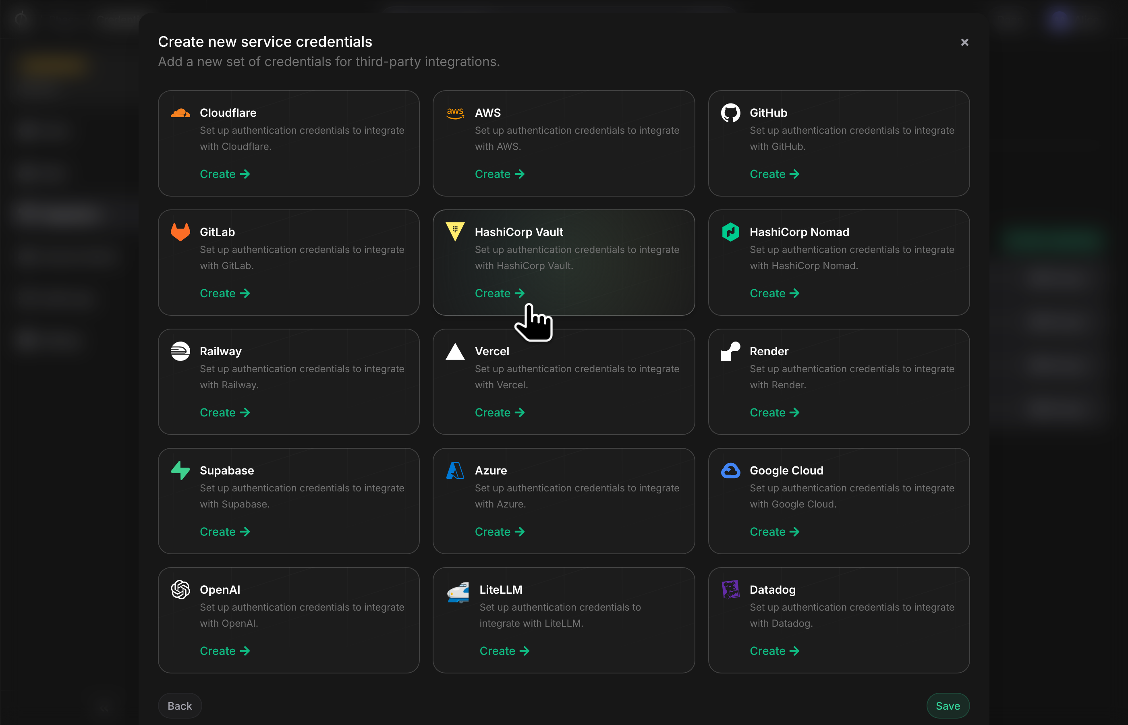Click the GitHub octocat icon

(x=730, y=113)
